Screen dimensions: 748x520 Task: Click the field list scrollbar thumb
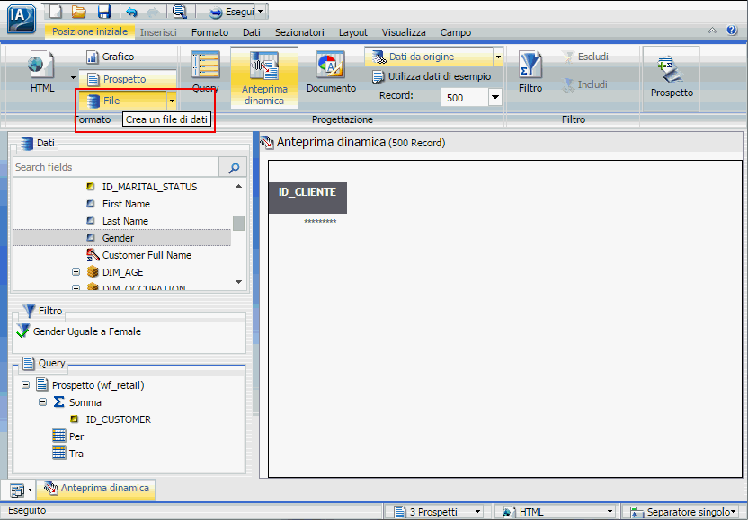tap(238, 223)
